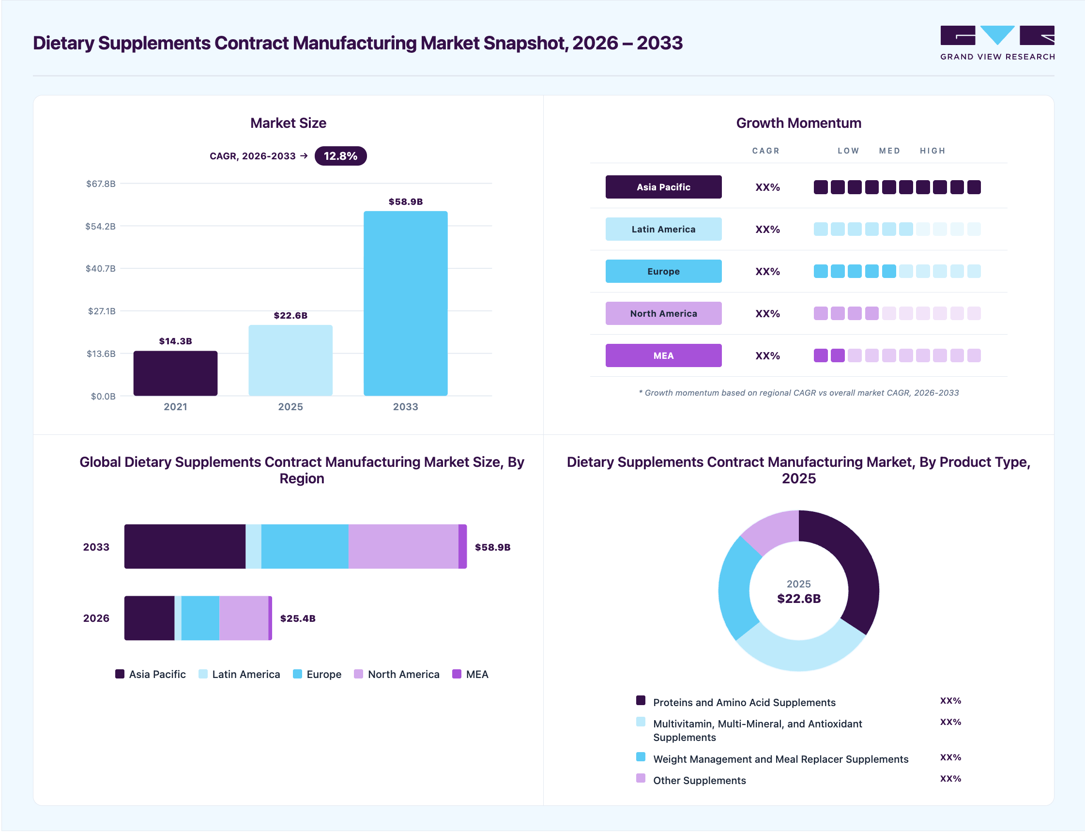Click the Proteins and Amino Acid legend swatch
1085x832 pixels.
(x=641, y=700)
